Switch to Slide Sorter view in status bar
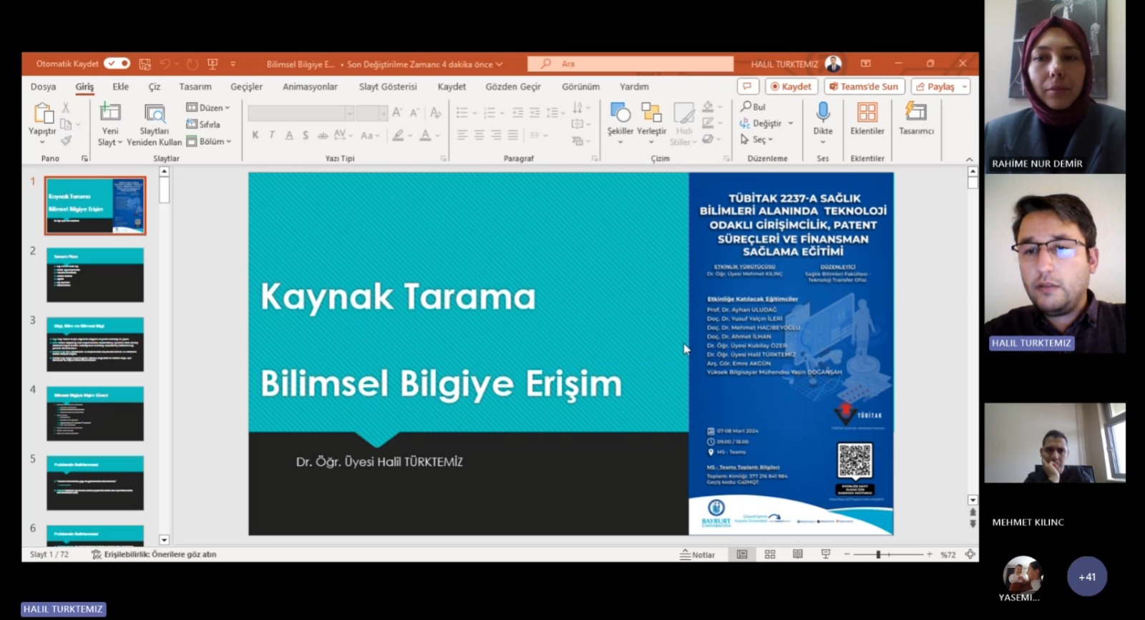Image resolution: width=1145 pixels, height=620 pixels. 770,554
